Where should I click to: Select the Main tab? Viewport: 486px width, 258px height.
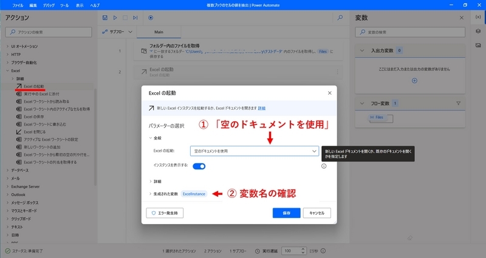point(159,32)
